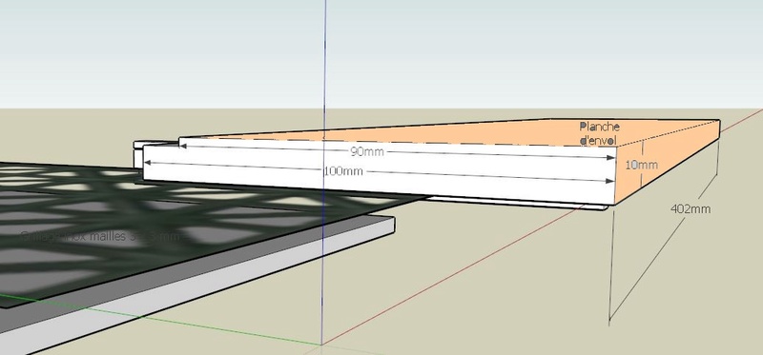Select the 10mm thickness dimension label
This screenshot has height=355, width=763.
click(x=641, y=165)
